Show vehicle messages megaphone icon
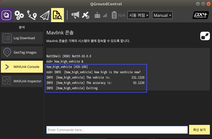The width and height of the screenshot is (212, 139). [75, 15]
